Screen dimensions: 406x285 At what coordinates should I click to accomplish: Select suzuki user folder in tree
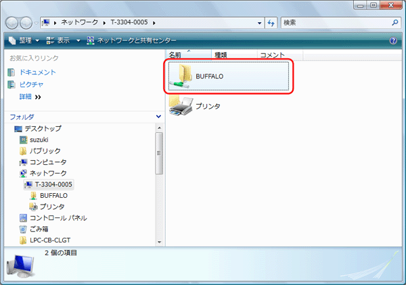click(39, 140)
